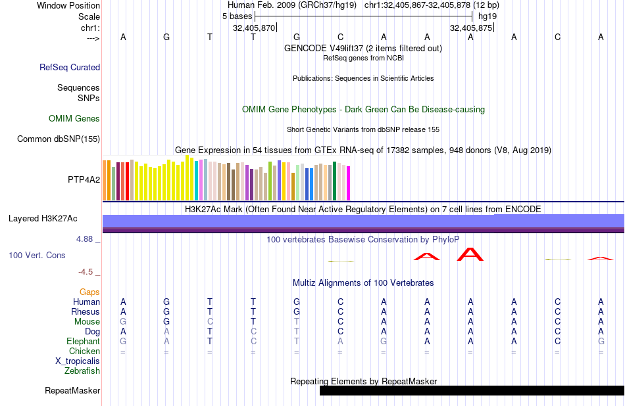Click the 5 bases scale bar
The image size is (625, 406).
click(363, 16)
